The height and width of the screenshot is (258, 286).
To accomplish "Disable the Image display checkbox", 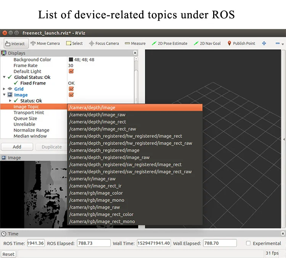I will [x=71, y=95].
